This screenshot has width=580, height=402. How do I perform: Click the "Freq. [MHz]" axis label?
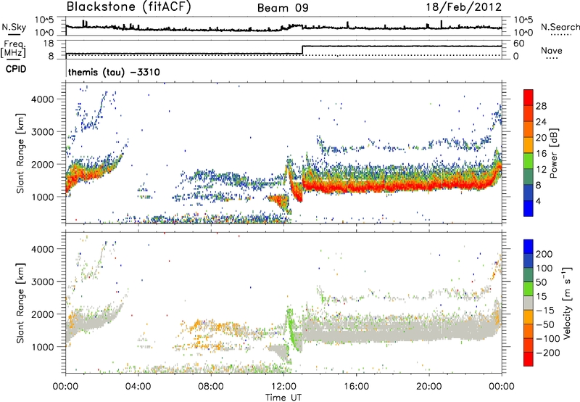(x=13, y=49)
